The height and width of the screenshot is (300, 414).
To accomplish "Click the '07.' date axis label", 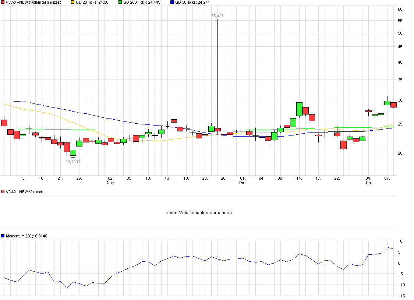I will coord(387,178).
